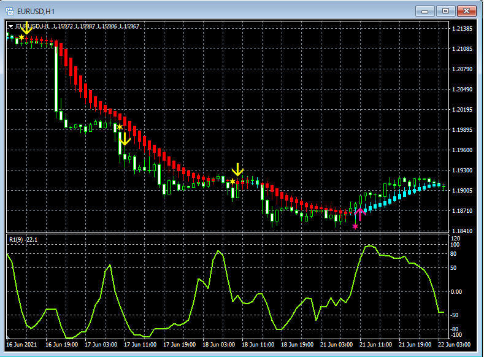Click the 21 Jun 19:00 time label

coord(415,344)
